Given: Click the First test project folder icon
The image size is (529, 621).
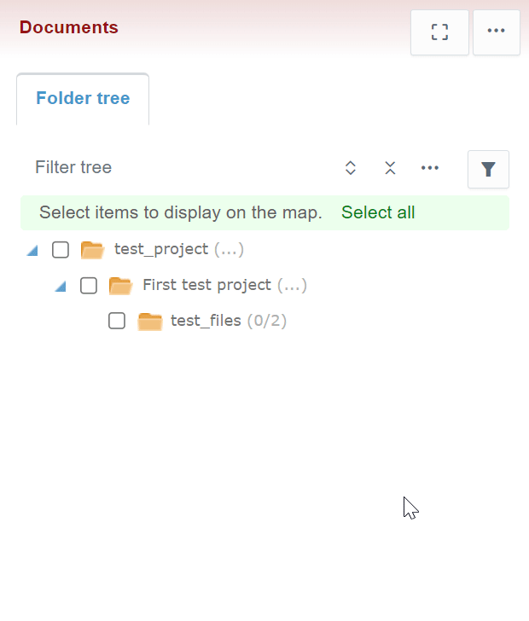Looking at the screenshot, I should tap(120, 286).
